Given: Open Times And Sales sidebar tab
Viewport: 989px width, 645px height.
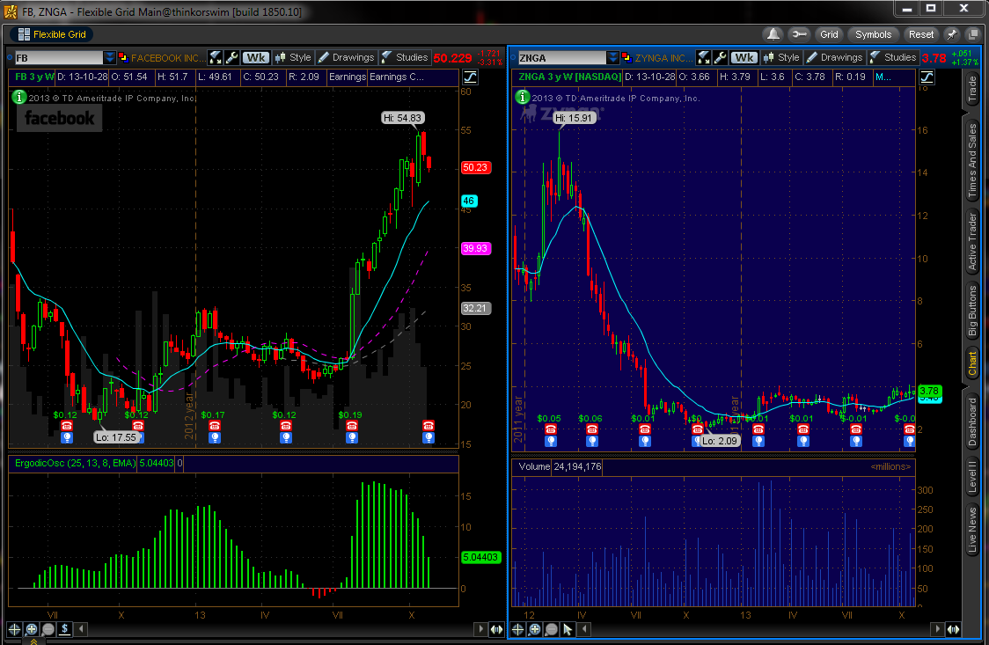Looking at the screenshot, I should point(972,161).
